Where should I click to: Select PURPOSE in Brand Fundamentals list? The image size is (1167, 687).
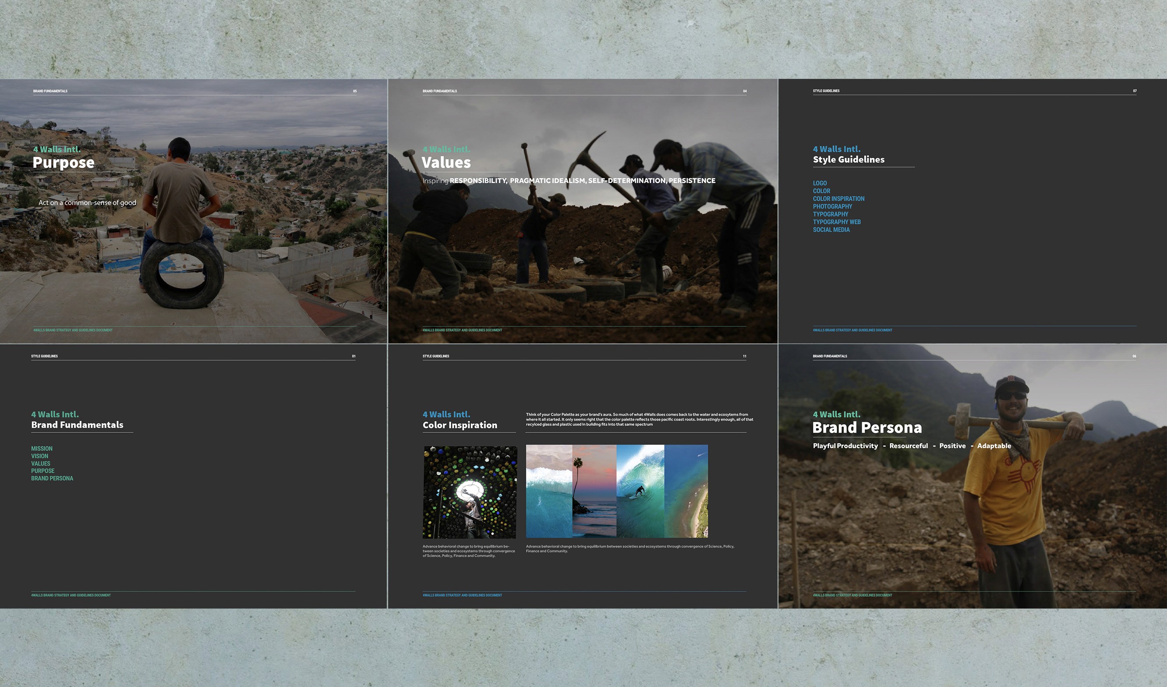pos(42,471)
